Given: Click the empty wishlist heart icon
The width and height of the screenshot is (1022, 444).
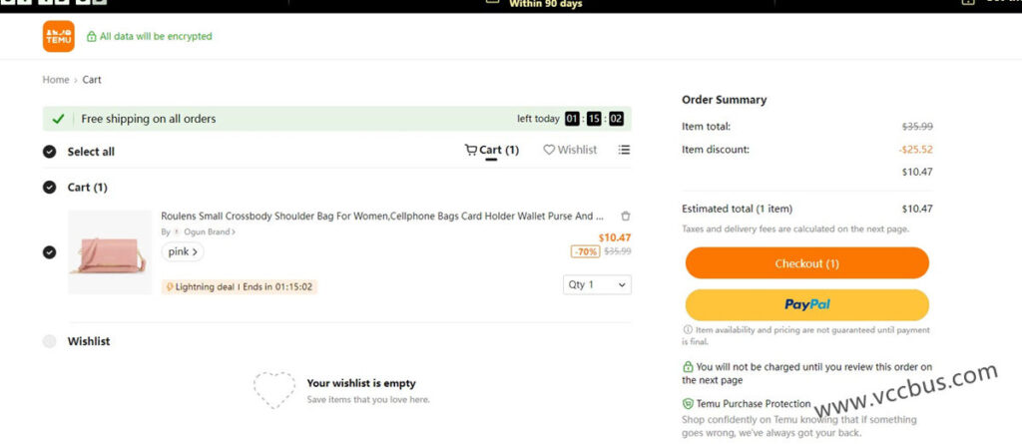Looking at the screenshot, I should point(273,390).
